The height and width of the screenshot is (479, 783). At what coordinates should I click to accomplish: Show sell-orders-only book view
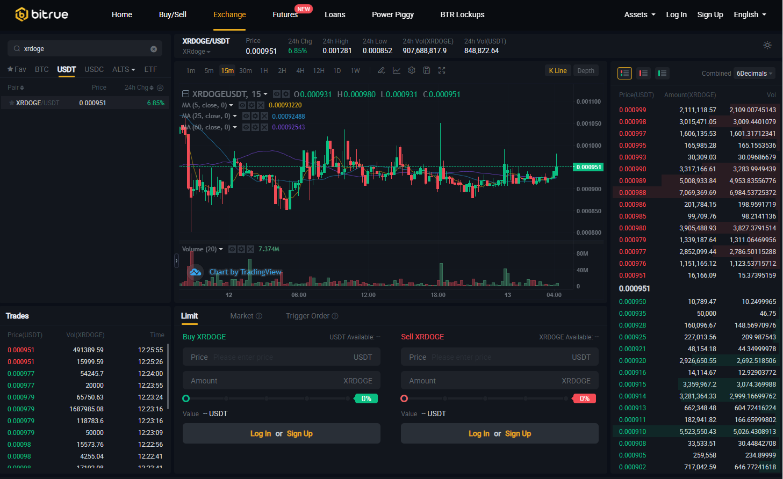(643, 73)
